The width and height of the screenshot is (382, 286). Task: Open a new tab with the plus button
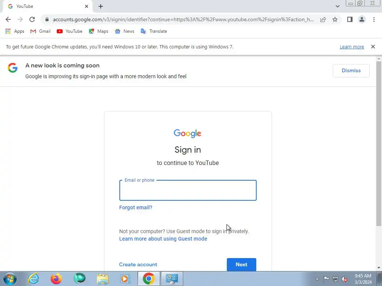(x=101, y=6)
